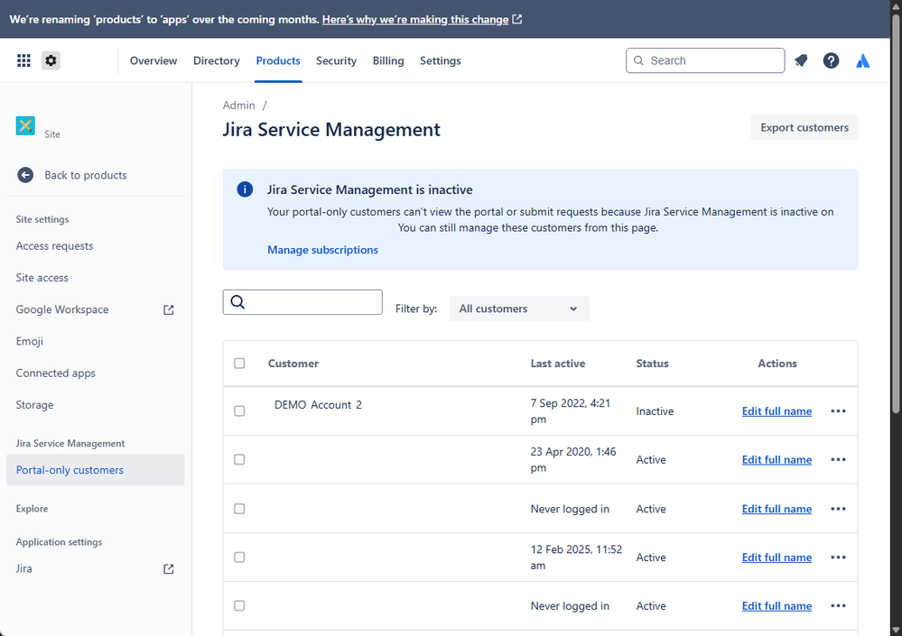Open the notifications bell icon

(801, 60)
